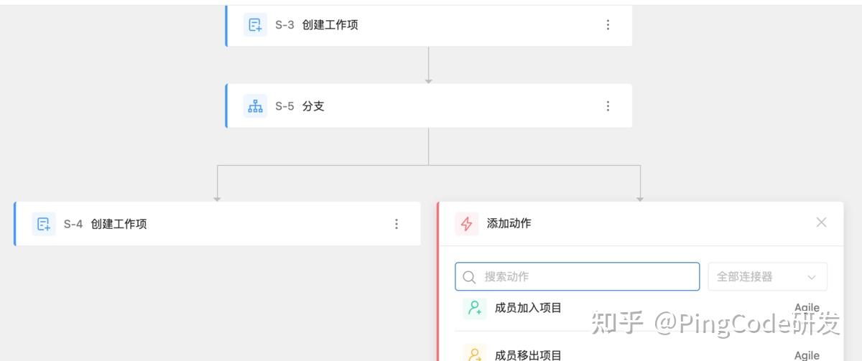Image resolution: width=862 pixels, height=361 pixels.
Task: Click the member removed from project icon
Action: tap(475, 354)
